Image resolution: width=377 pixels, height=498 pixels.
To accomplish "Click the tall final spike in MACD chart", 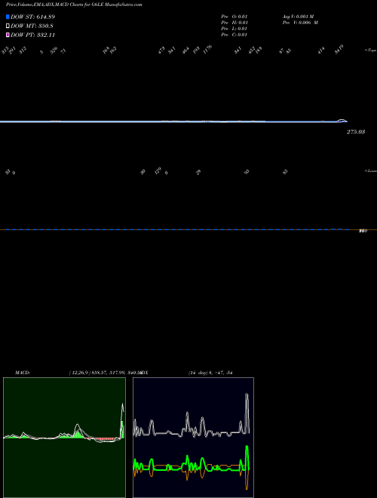I will pyautogui.click(x=122, y=421).
